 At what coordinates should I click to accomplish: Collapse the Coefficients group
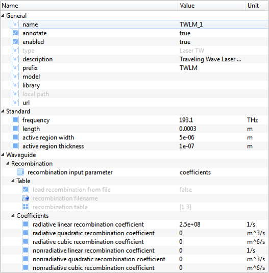13,215
